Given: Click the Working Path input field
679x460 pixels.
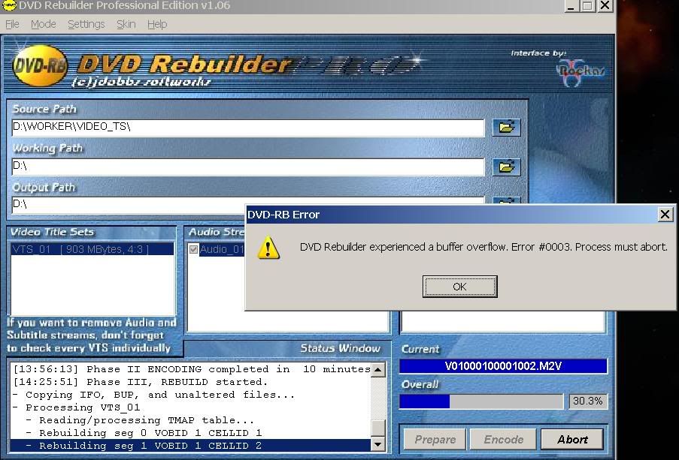Looking at the screenshot, I should (x=247, y=167).
